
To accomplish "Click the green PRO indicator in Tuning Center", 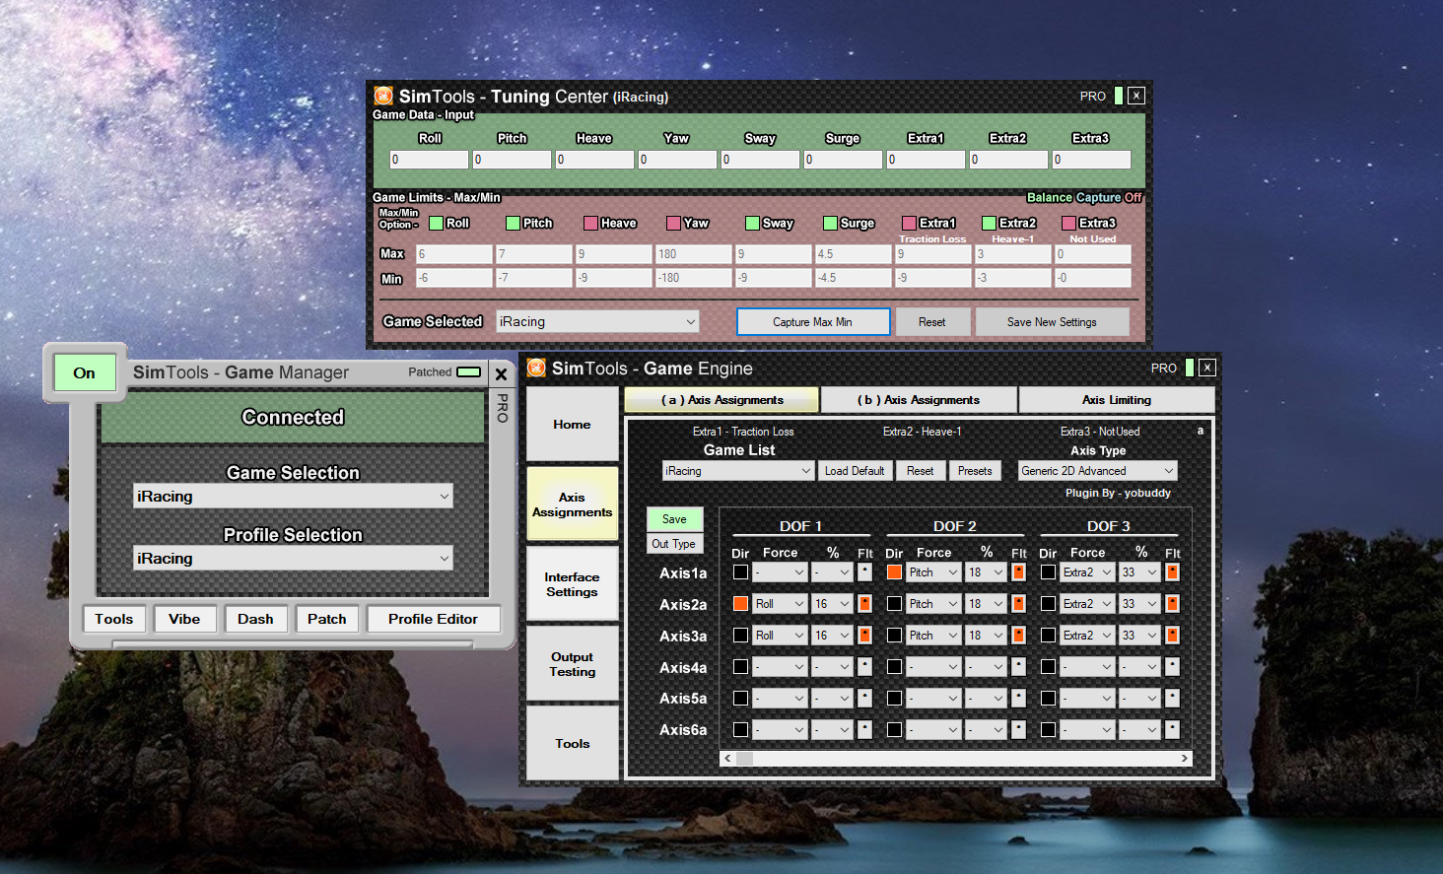I will (1119, 96).
